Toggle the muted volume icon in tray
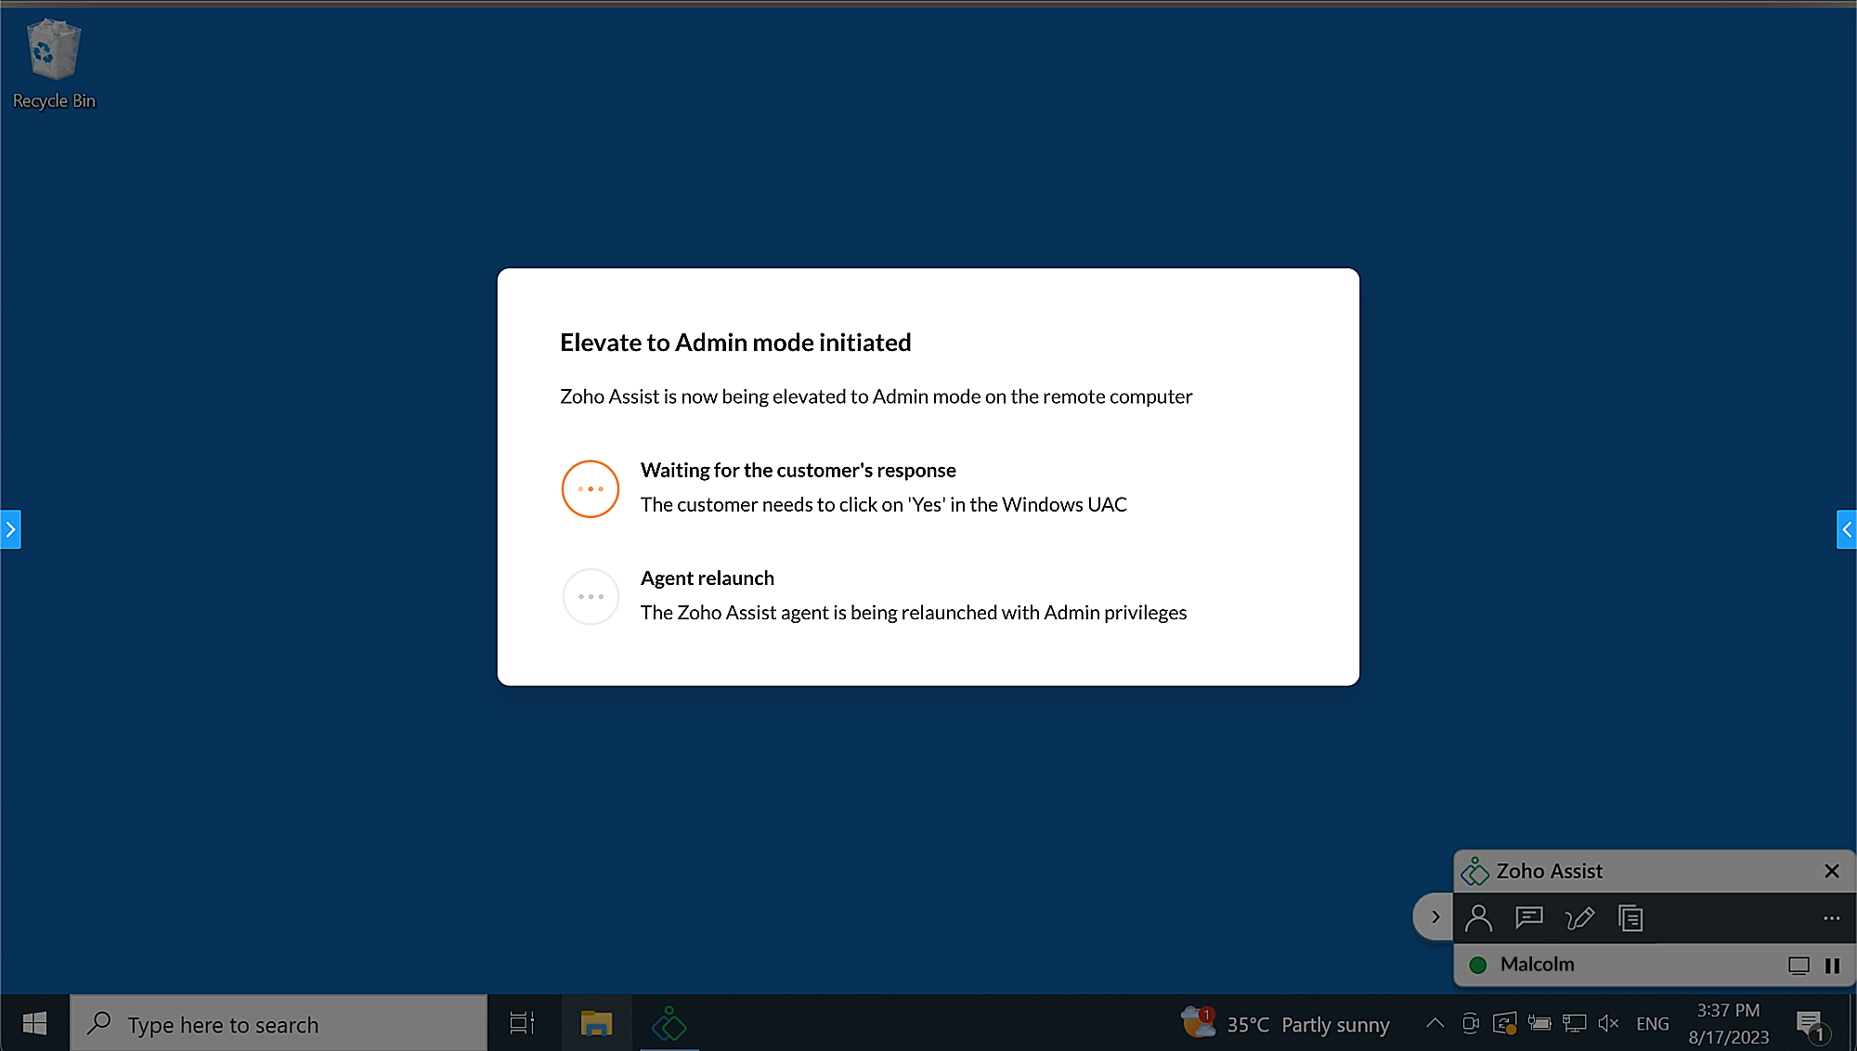Screen dimensions: 1857x1051 tap(1608, 1023)
